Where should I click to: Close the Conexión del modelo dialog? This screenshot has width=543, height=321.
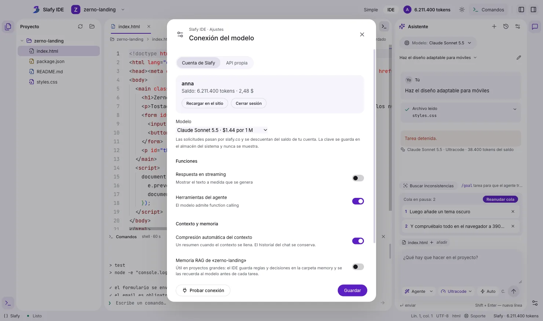tap(362, 34)
